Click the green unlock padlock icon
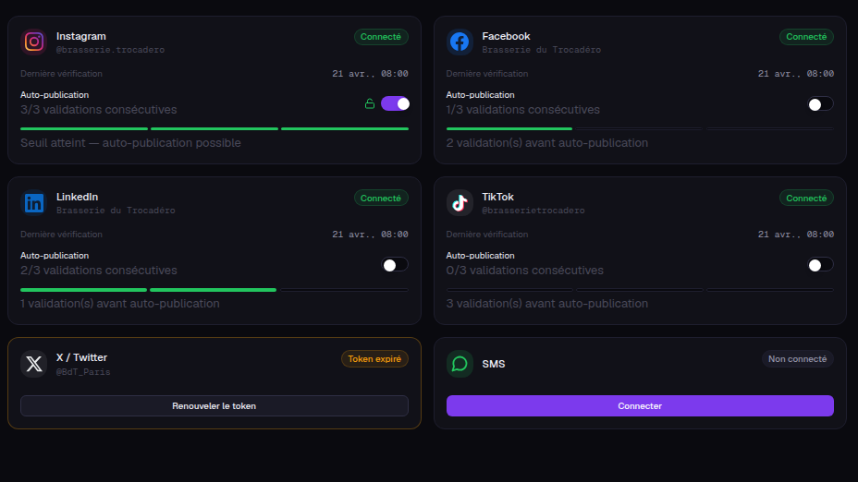 tap(370, 103)
